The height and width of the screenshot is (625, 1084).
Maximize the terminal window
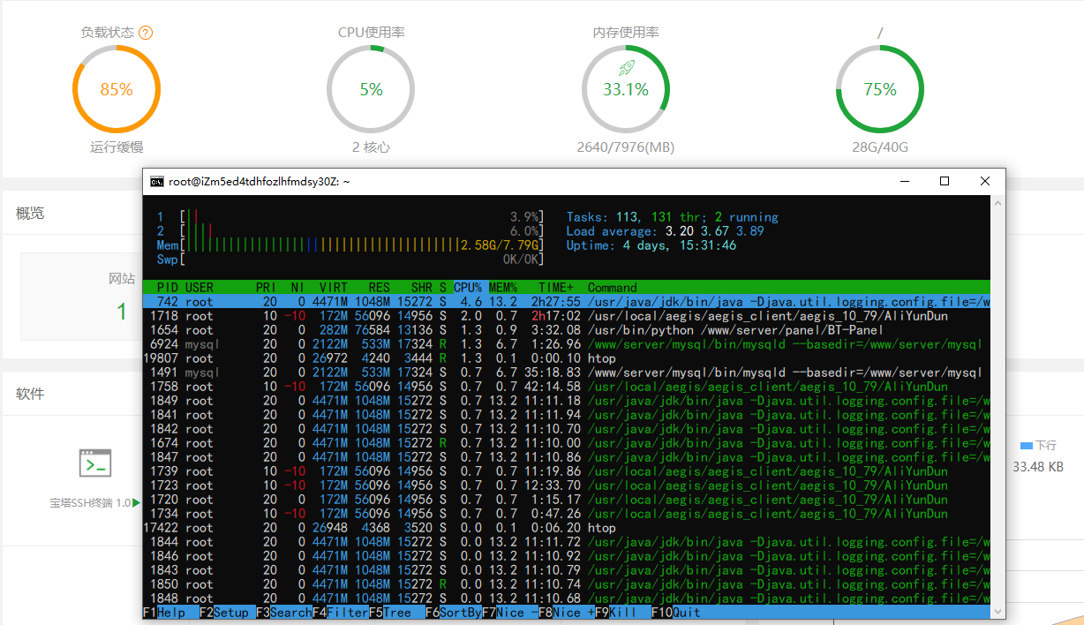click(x=945, y=181)
